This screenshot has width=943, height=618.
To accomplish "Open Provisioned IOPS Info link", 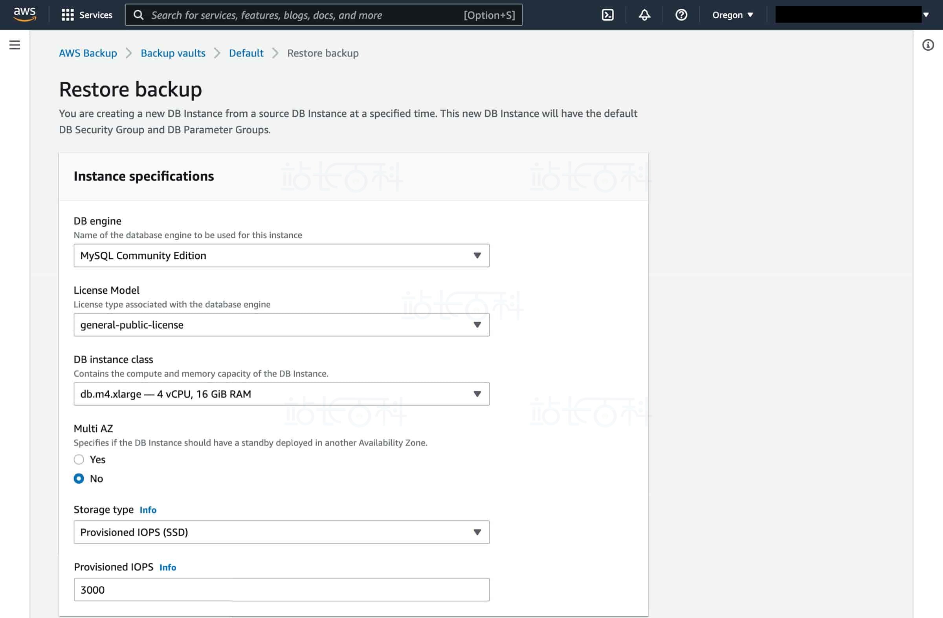I will point(168,567).
